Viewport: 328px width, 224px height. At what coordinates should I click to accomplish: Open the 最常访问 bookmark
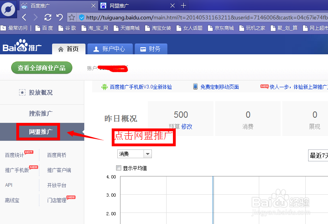(x=14, y=28)
